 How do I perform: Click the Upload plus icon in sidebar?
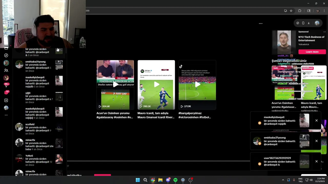pos(6,100)
